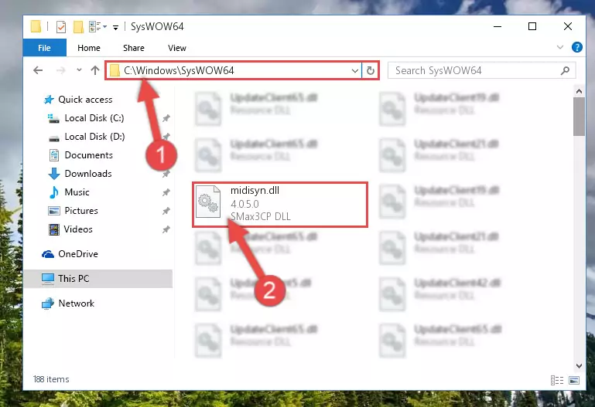Select Quick access in navigation pane
The image size is (595, 407).
[85, 100]
